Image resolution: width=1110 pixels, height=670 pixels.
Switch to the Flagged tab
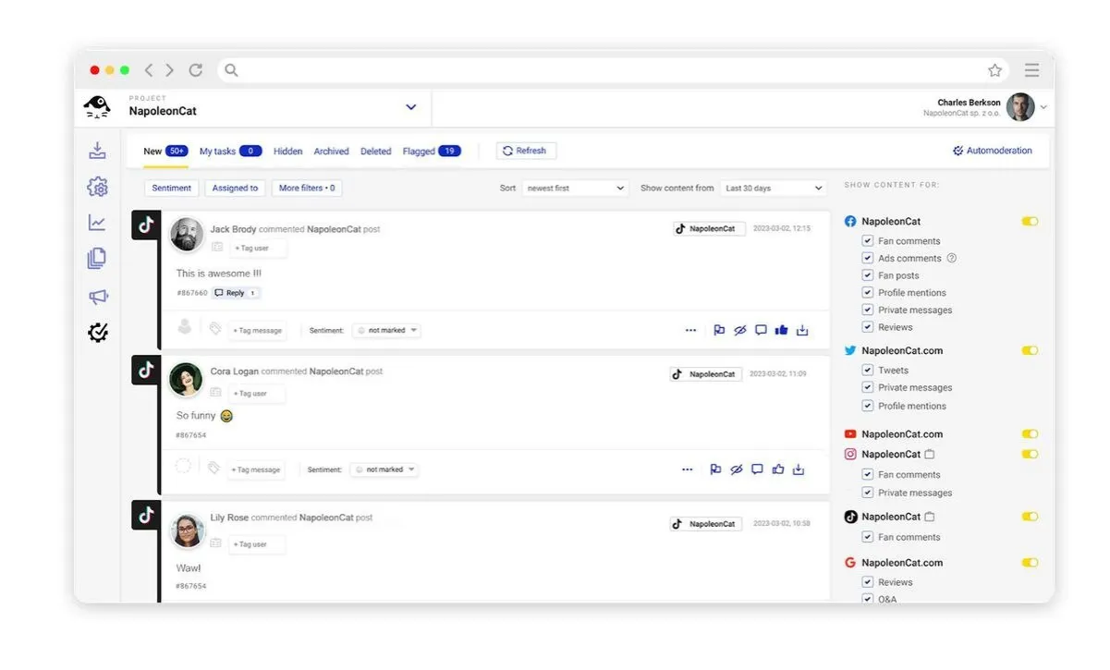(431, 152)
